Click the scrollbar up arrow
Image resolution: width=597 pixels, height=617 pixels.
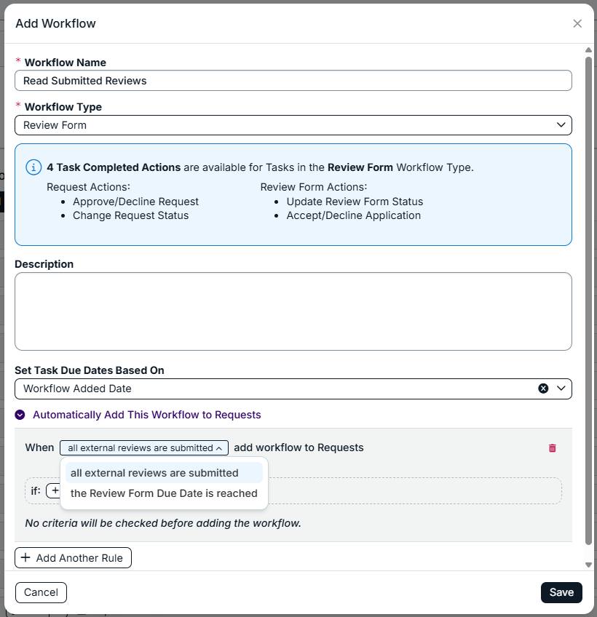click(x=588, y=50)
